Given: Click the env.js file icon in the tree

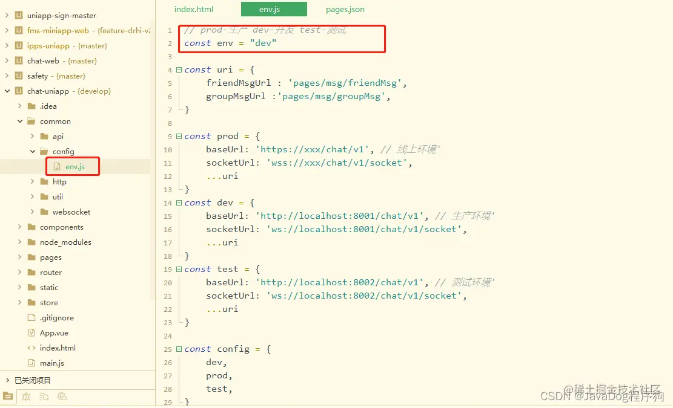Looking at the screenshot, I should pyautogui.click(x=57, y=167).
